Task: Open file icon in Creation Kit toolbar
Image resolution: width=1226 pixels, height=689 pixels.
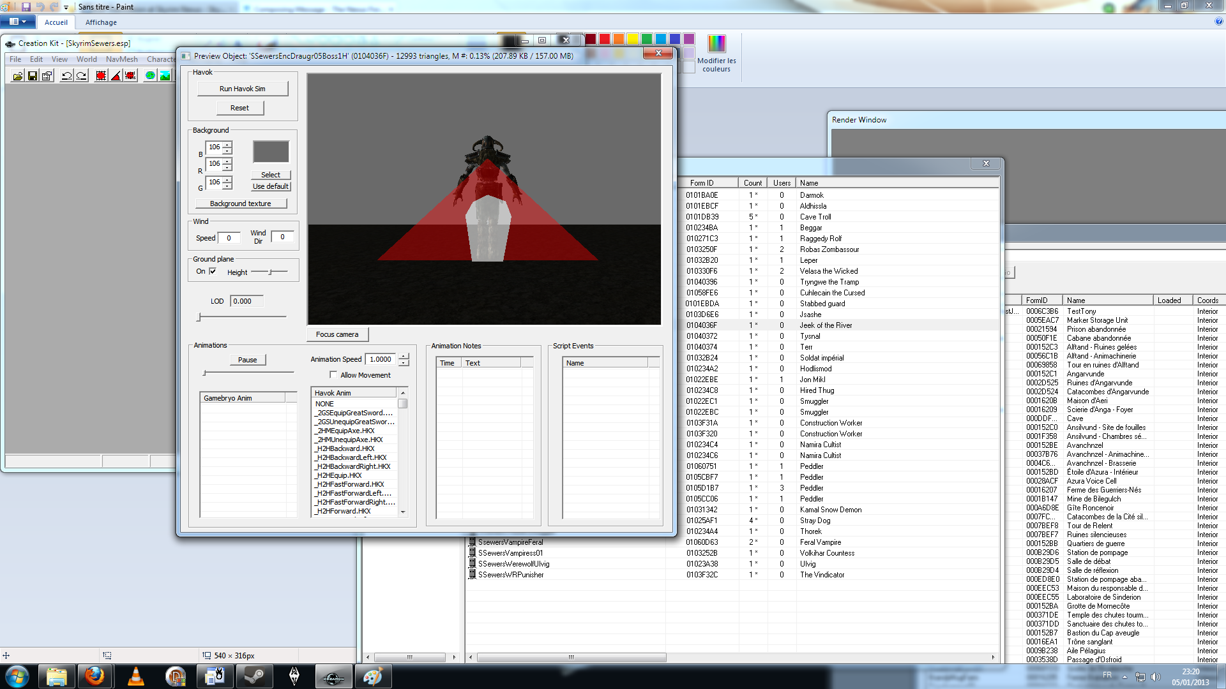Action: 18,76
